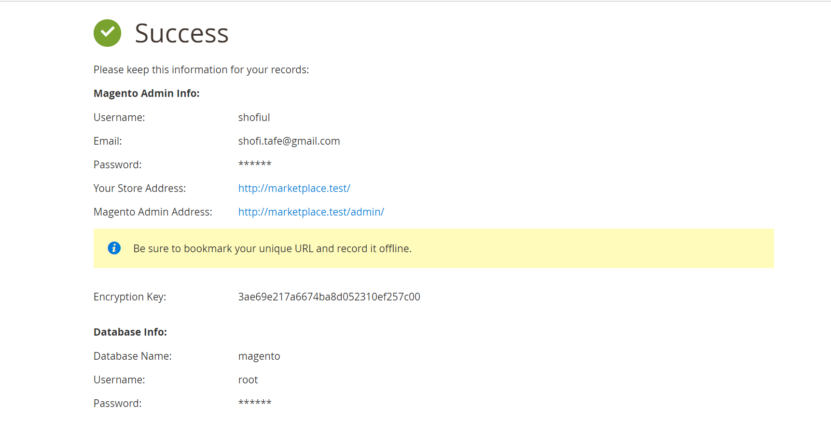Select the 'Please keep this information' instruction text
Screen dimensions: 831x434
pyautogui.click(x=201, y=69)
